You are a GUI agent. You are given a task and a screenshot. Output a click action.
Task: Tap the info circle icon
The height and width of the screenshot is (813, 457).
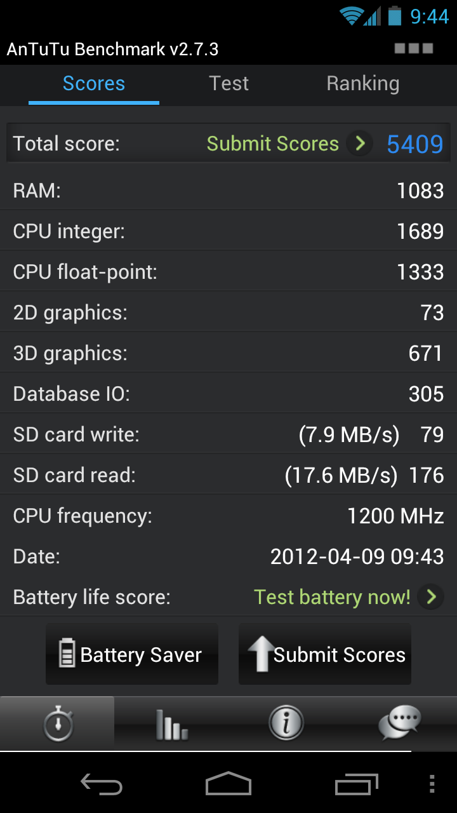pos(286,723)
